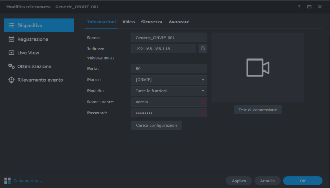Maximize the Modifica telecamera window
330x188 pixels.
(x=309, y=7)
